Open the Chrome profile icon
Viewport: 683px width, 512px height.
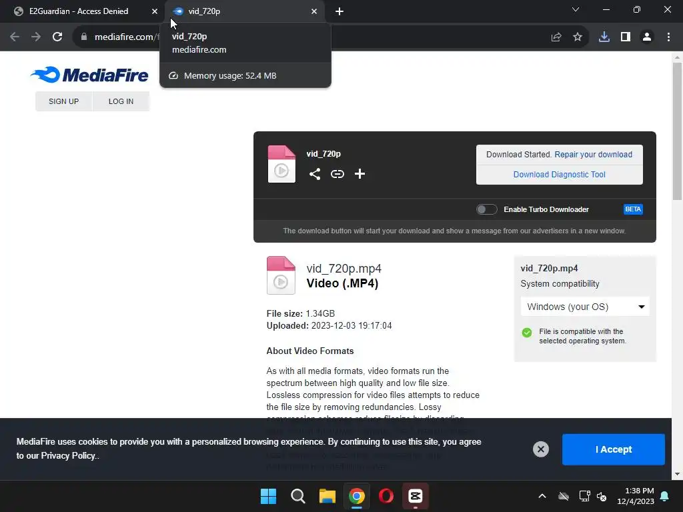(x=647, y=37)
